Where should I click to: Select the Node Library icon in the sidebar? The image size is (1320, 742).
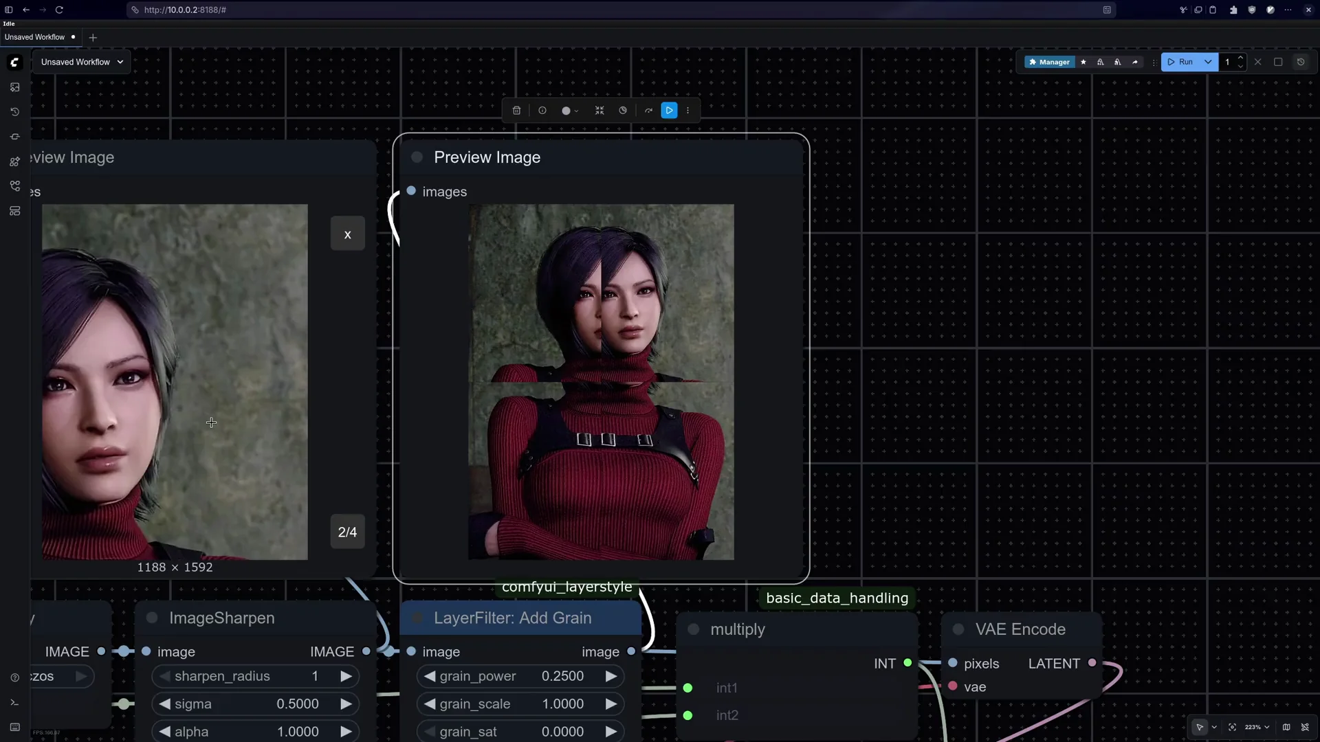pos(14,161)
